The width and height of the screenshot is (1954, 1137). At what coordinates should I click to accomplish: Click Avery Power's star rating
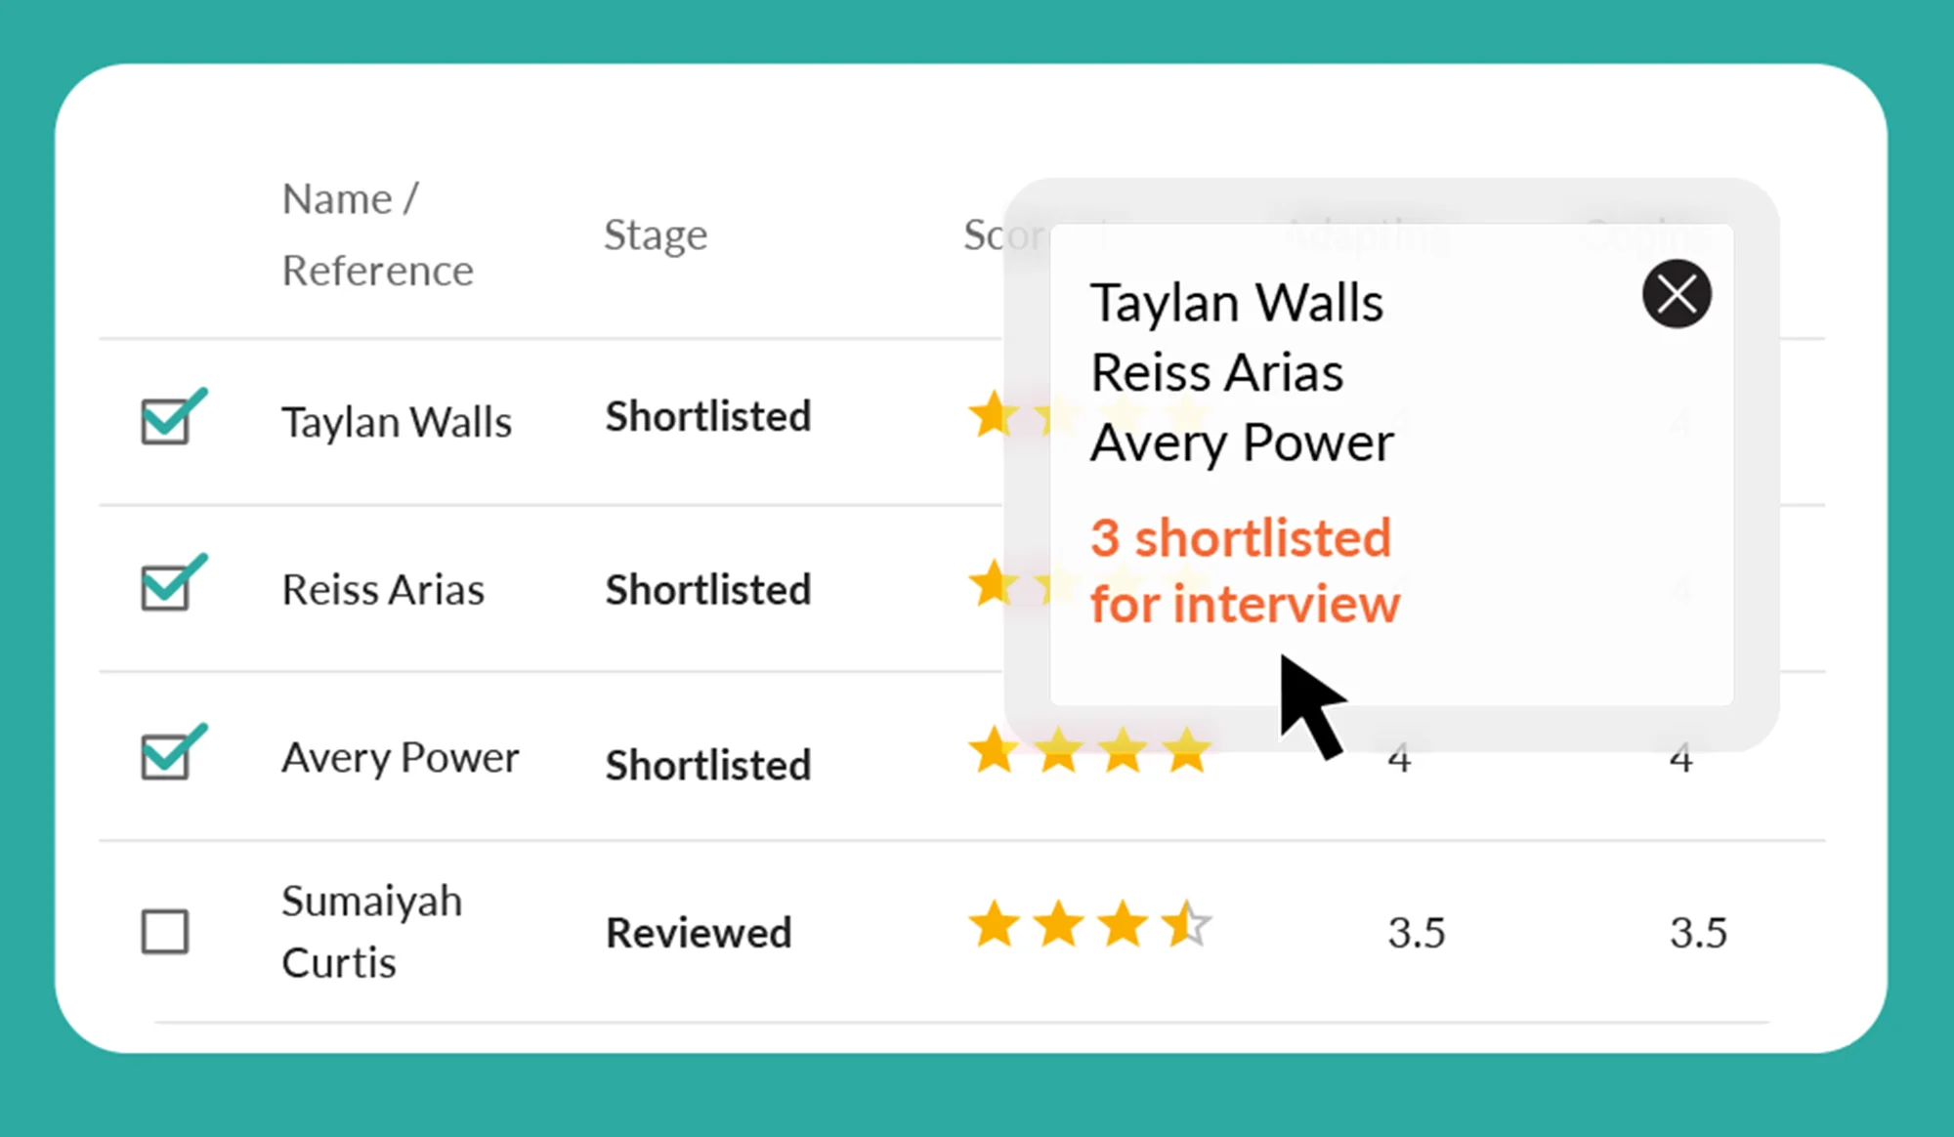point(1089,752)
